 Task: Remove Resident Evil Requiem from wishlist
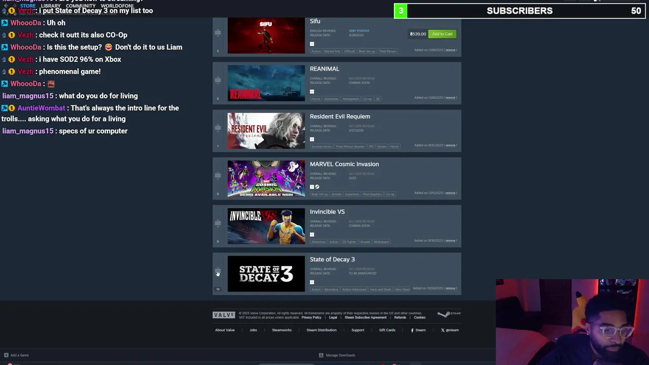[450, 145]
